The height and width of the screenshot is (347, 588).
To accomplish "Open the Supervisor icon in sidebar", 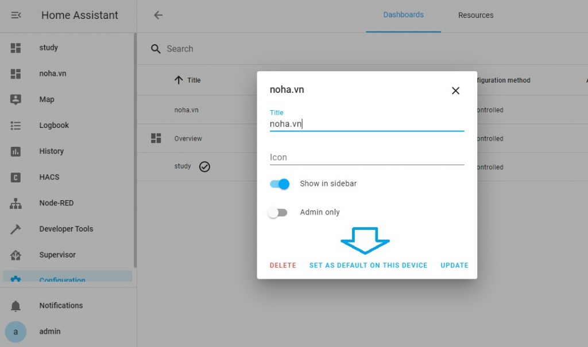I will tap(16, 255).
